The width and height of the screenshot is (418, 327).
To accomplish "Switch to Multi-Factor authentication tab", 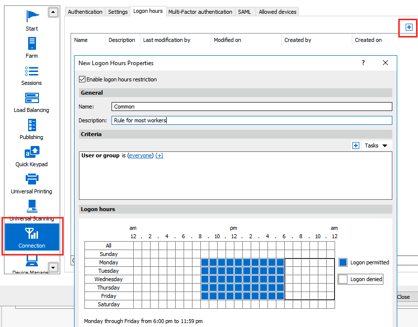I will point(200,12).
